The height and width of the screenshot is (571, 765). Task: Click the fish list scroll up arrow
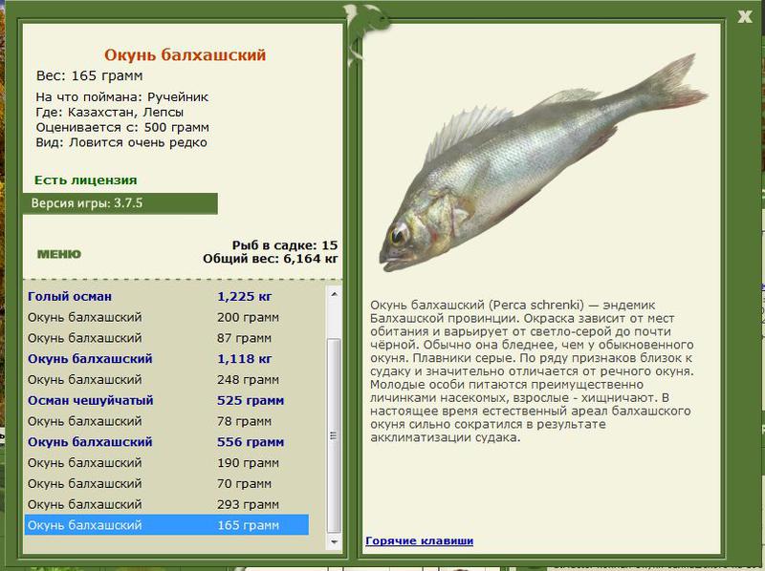334,294
